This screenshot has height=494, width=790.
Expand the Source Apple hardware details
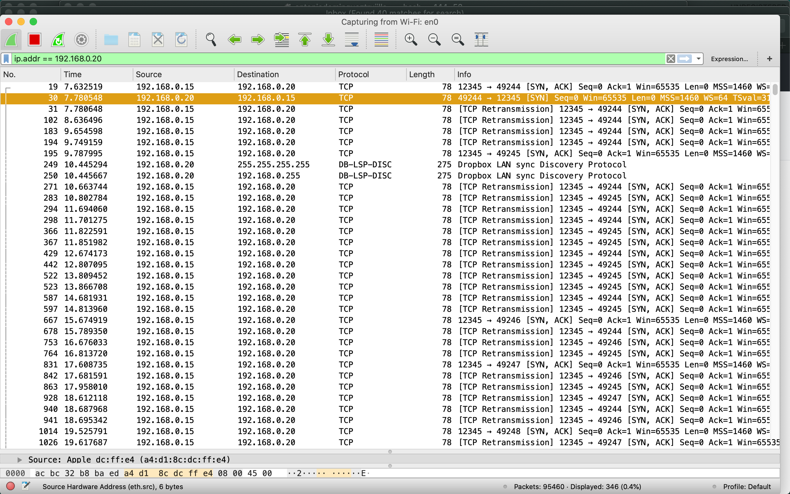(19, 459)
